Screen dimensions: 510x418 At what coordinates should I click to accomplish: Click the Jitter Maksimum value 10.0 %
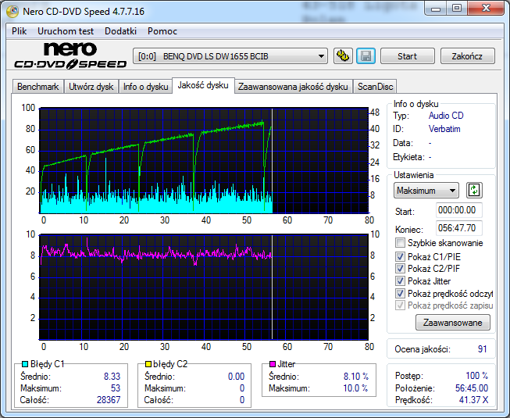(355, 388)
